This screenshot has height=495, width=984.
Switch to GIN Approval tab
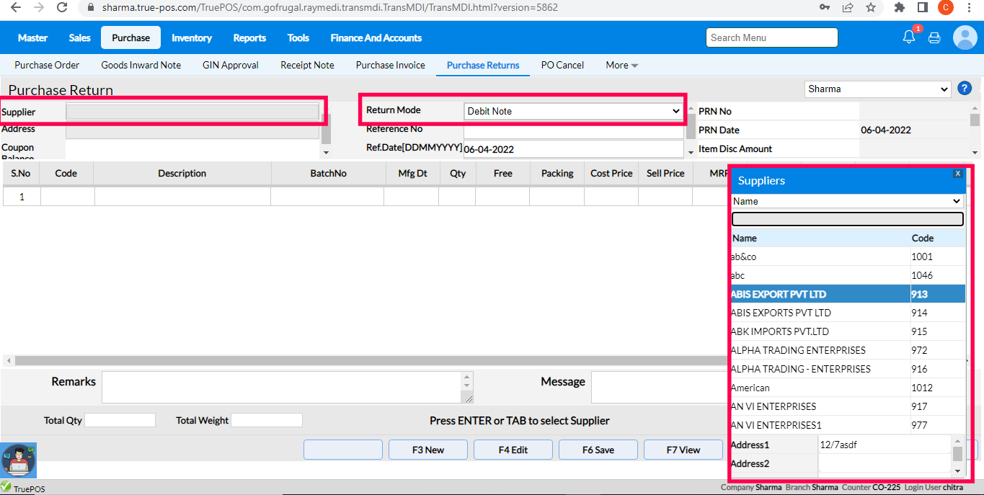coord(231,65)
